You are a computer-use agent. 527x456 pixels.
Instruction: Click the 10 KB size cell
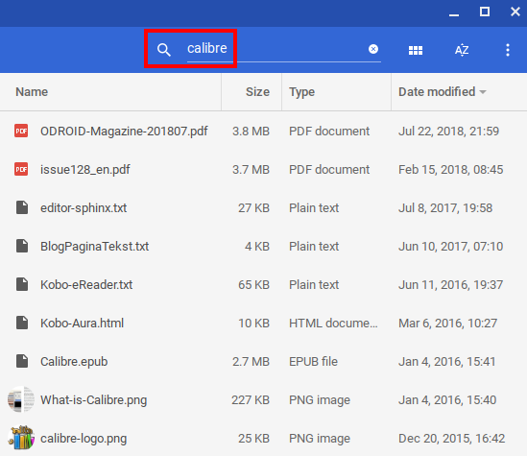(x=253, y=323)
